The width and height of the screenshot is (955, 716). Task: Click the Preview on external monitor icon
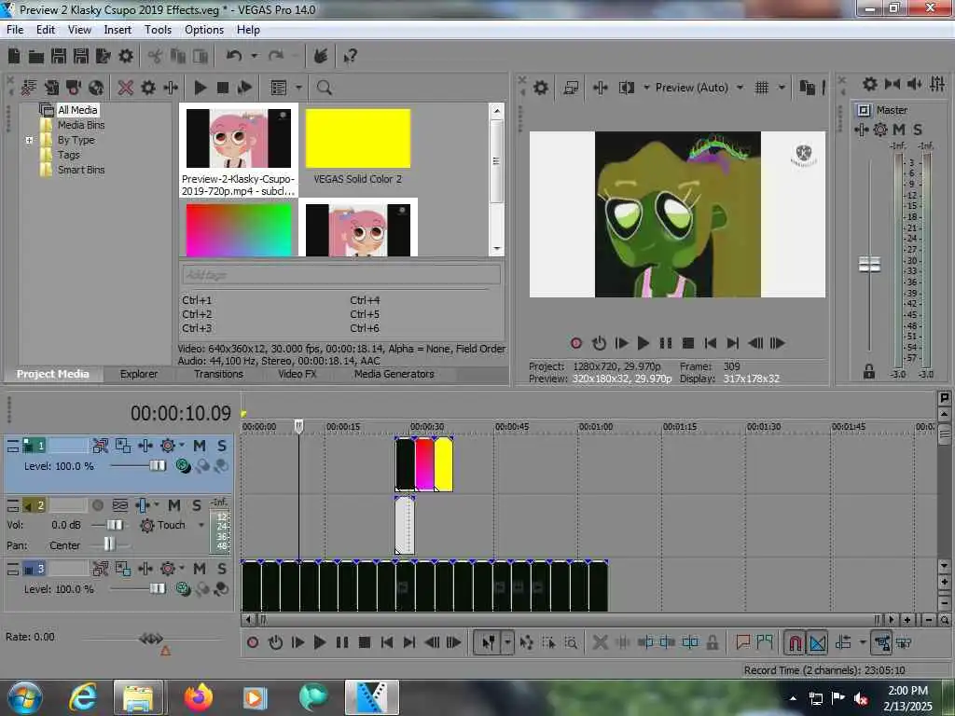571,88
